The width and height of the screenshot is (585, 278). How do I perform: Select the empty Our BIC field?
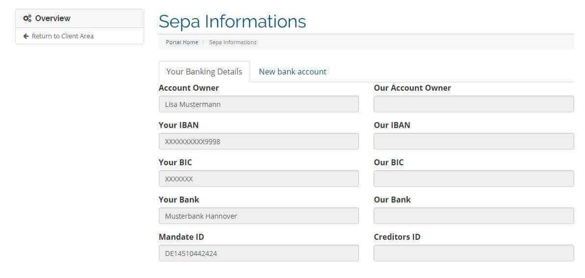474,179
